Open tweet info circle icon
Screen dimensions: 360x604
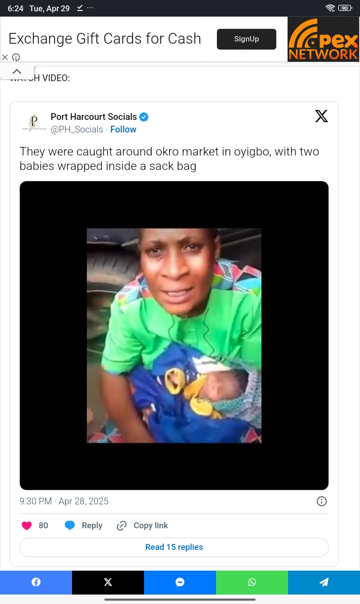(x=321, y=501)
